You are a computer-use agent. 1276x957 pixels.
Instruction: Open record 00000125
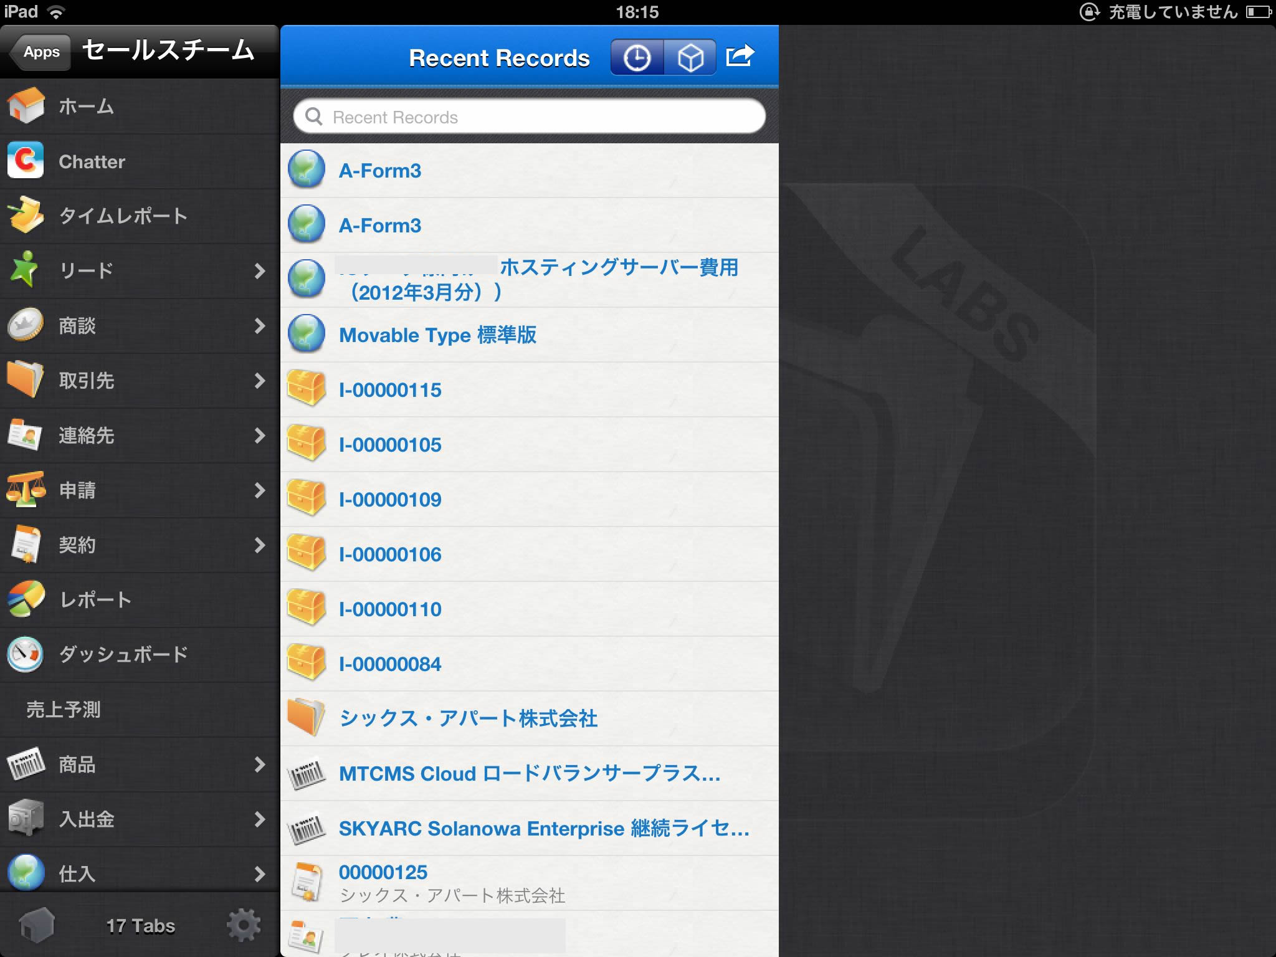[530, 883]
